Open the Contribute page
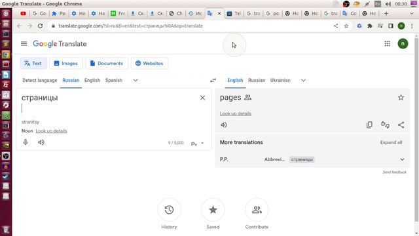 point(257,210)
